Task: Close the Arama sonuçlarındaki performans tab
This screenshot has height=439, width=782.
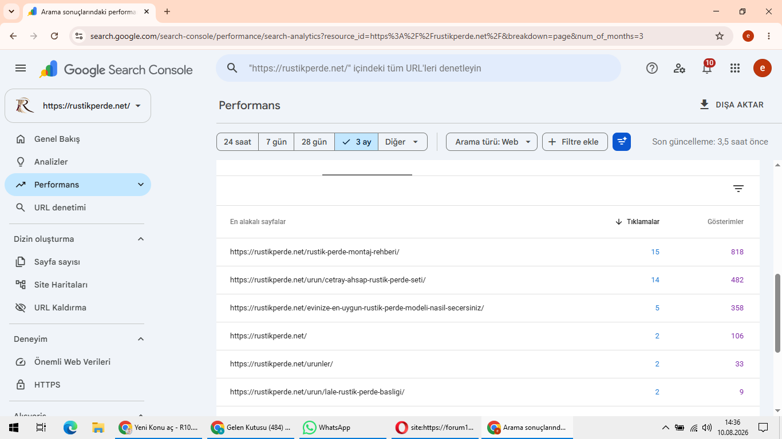Action: tap(146, 11)
